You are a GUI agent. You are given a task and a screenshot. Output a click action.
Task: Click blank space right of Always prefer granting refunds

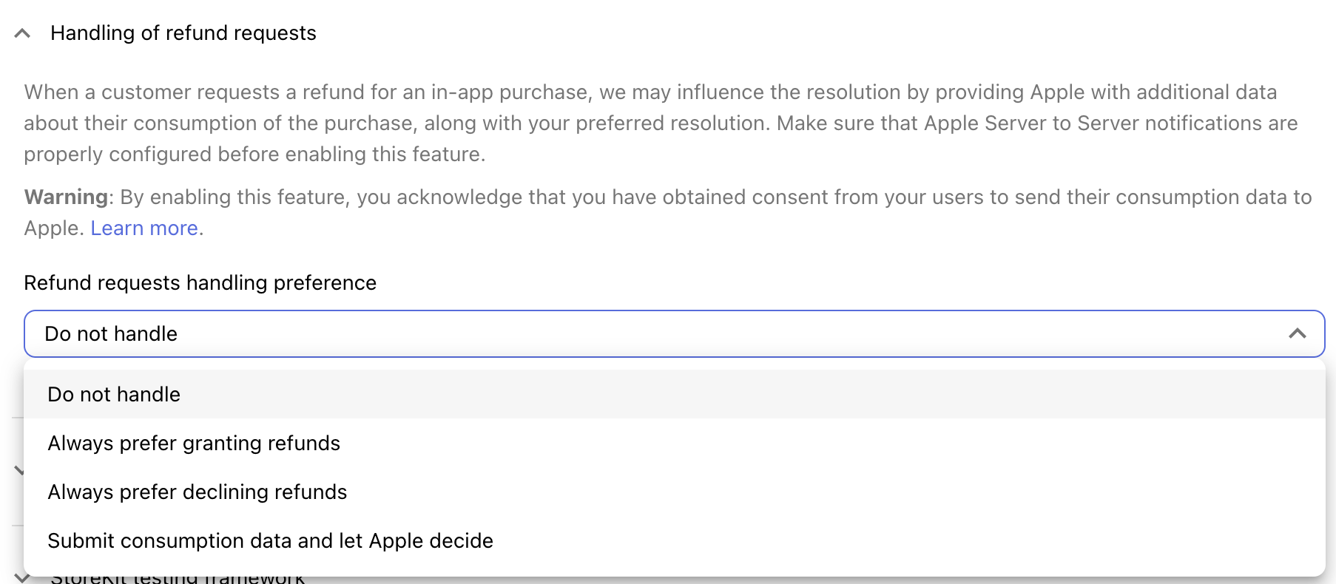tap(829, 443)
